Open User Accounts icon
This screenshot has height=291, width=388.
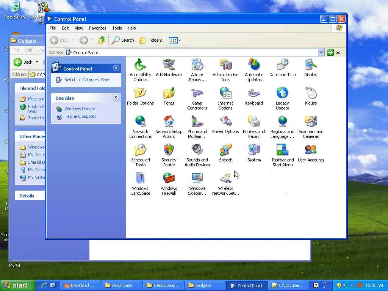click(x=311, y=153)
